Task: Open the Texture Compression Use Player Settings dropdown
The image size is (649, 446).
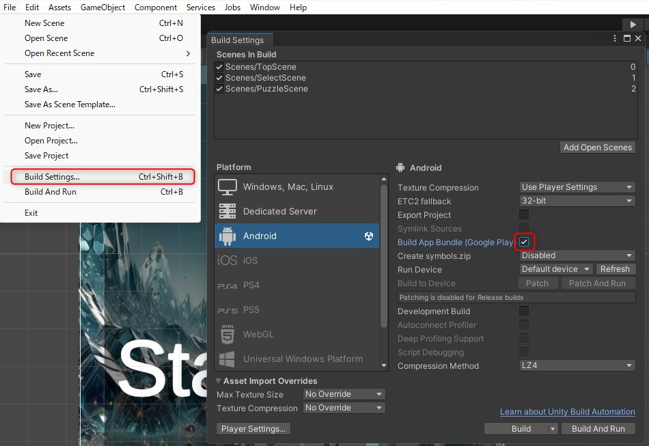Action: (577, 187)
